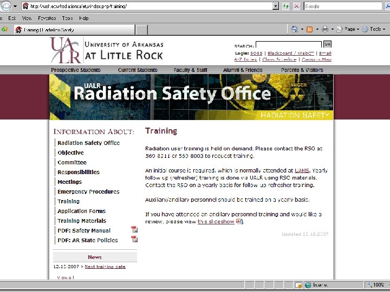Open the Email login link
This screenshot has width=390, height=292.
(325, 53)
